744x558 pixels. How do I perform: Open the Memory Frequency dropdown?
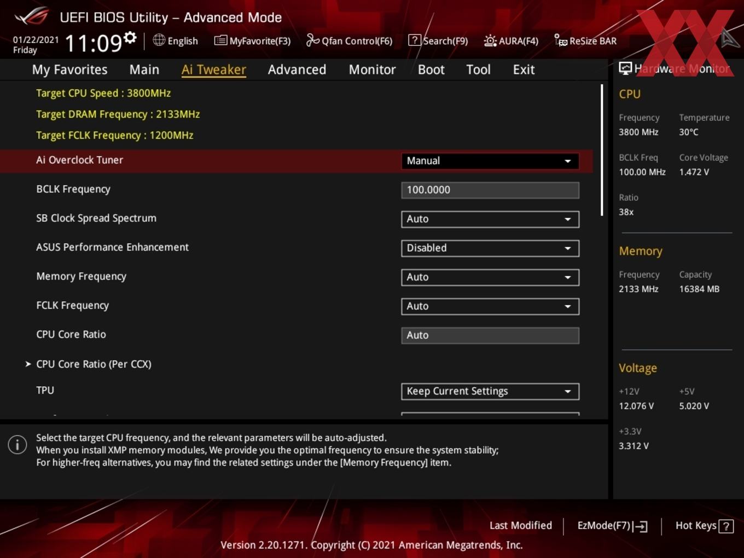tap(490, 277)
